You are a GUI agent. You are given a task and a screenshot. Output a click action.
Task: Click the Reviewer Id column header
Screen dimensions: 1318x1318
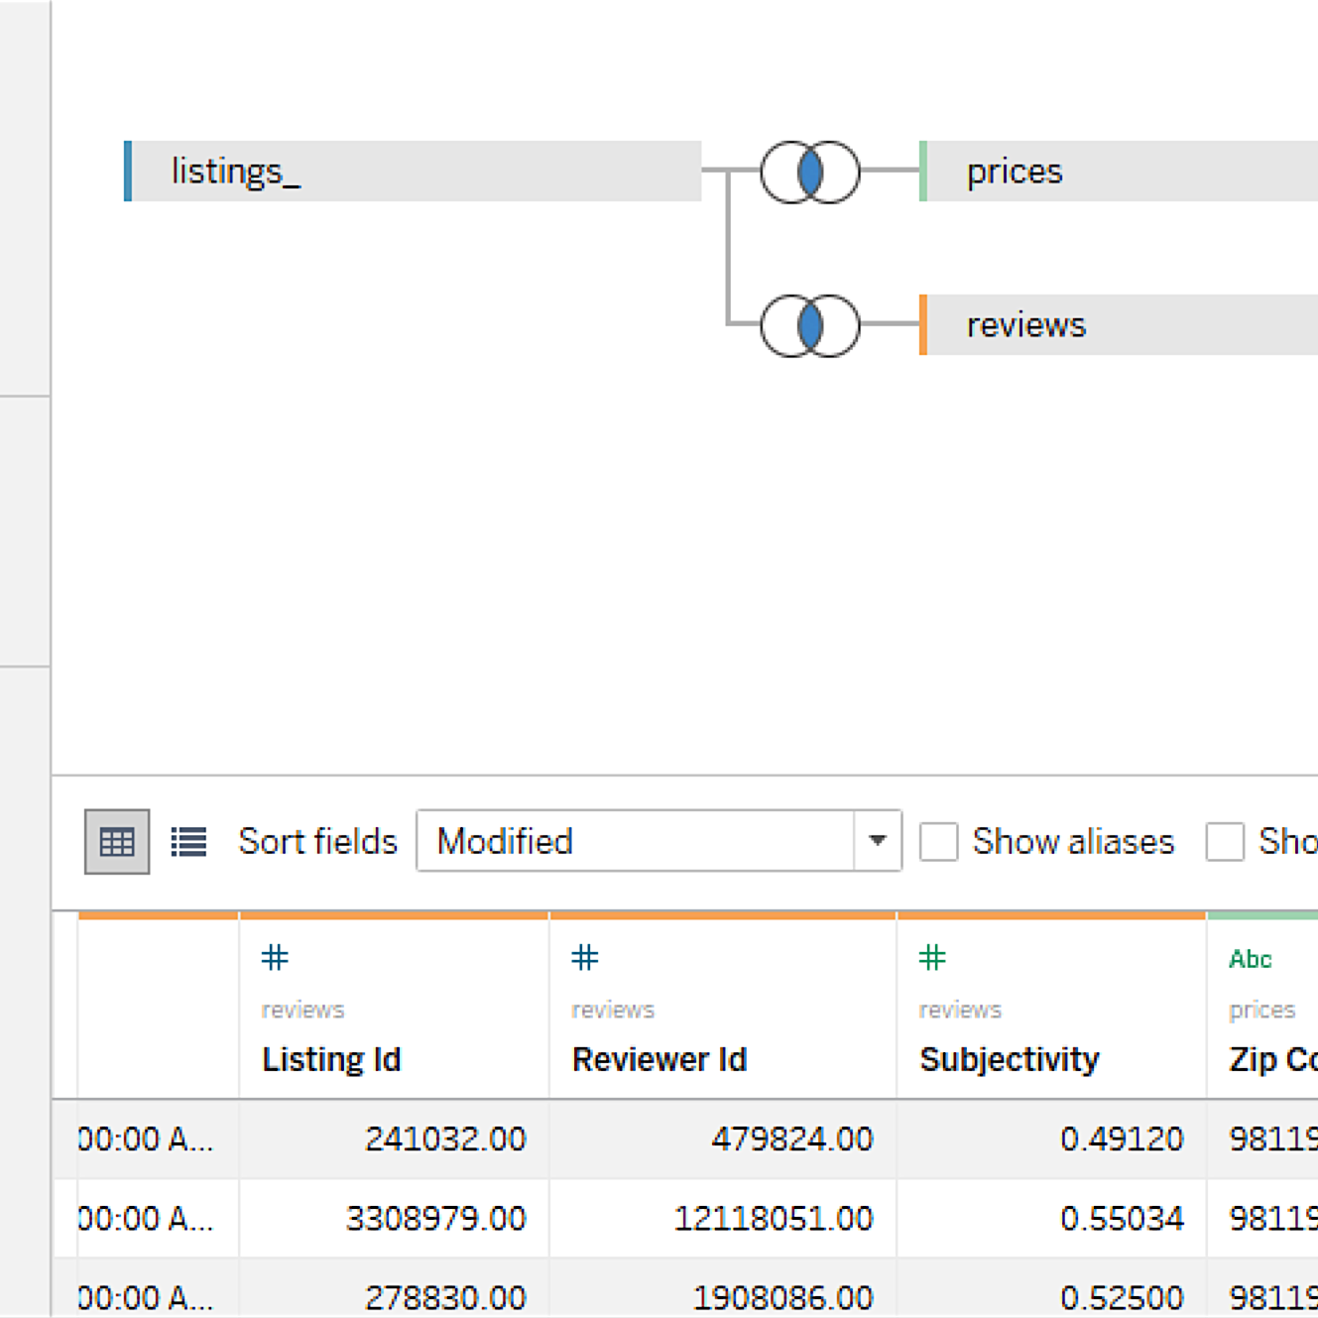point(659,1059)
